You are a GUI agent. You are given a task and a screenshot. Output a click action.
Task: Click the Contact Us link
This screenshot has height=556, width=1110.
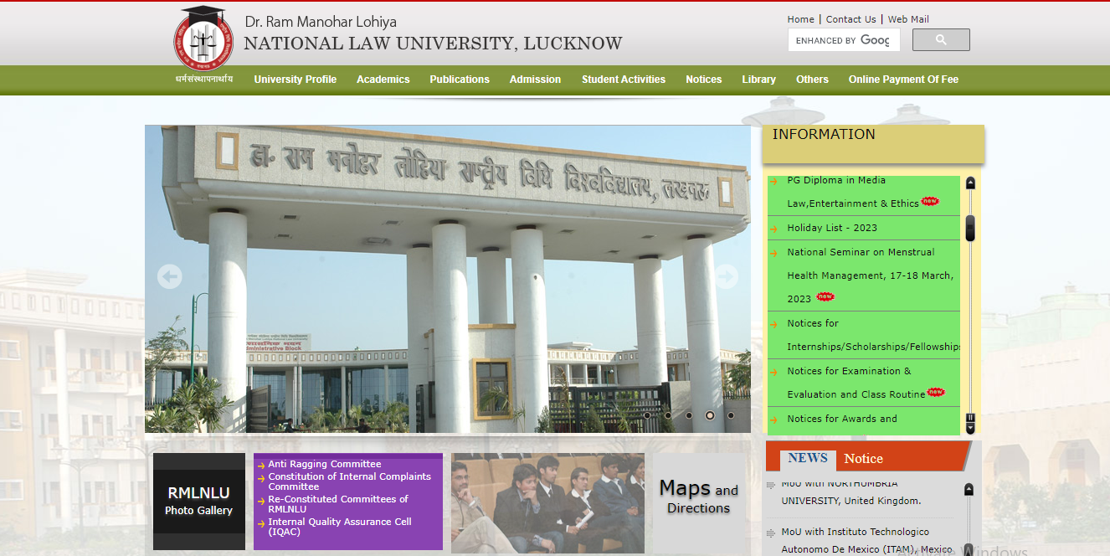[x=851, y=19]
